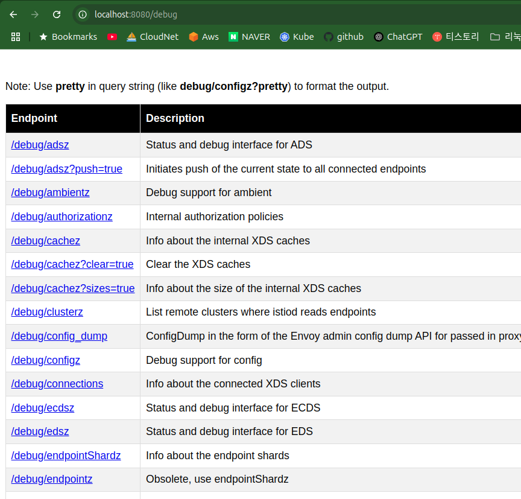
Task: Click 'Info about the size of the internal' description
Action: pyautogui.click(x=253, y=288)
